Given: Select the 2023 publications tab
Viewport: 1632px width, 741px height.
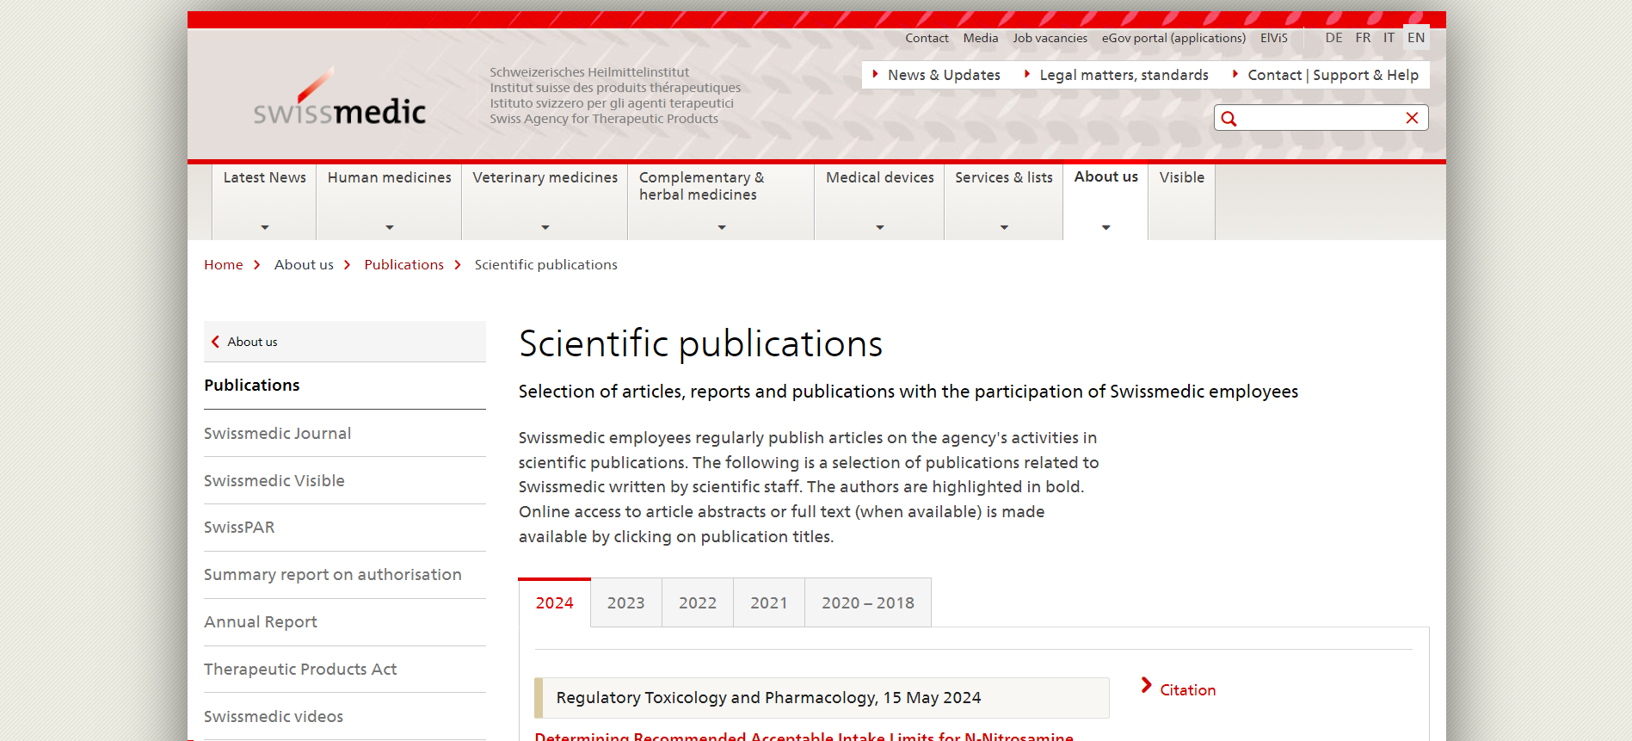Looking at the screenshot, I should click(x=625, y=603).
